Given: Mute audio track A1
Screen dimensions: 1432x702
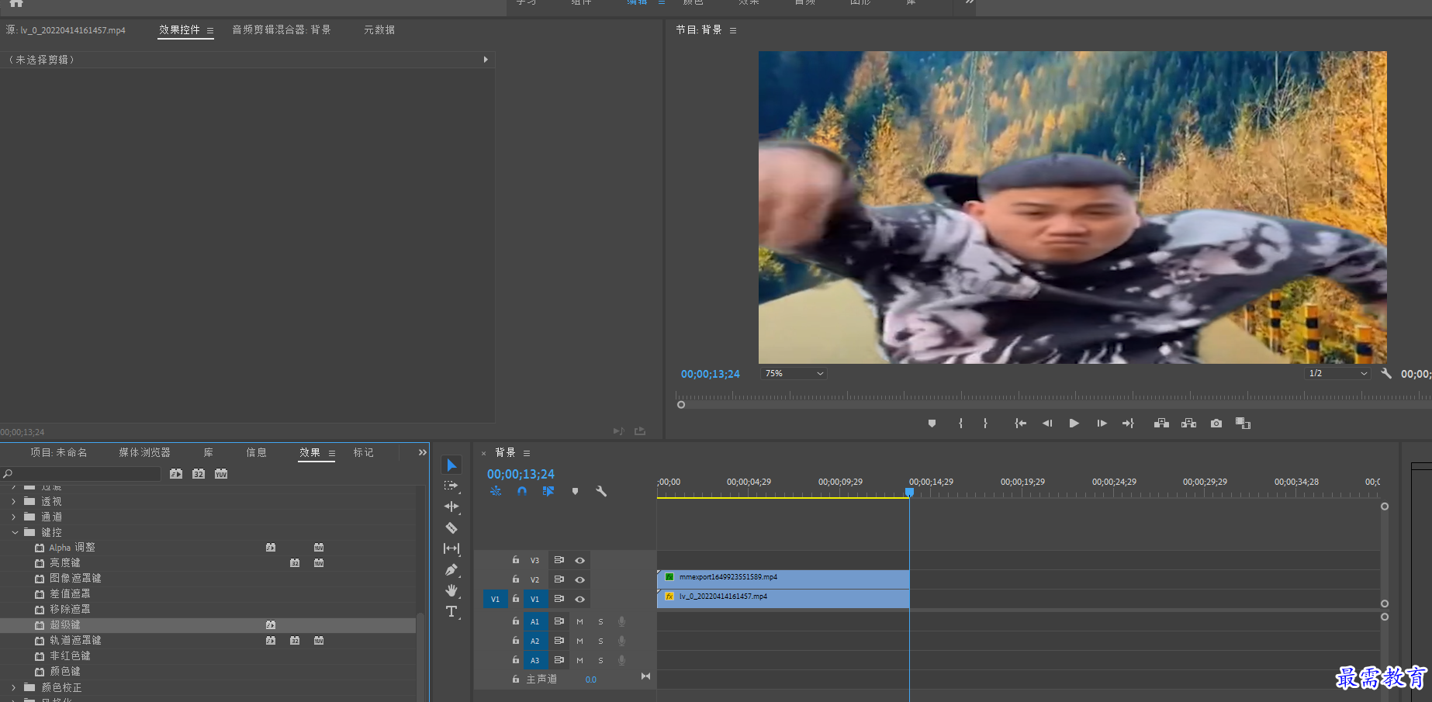Looking at the screenshot, I should [x=579, y=621].
